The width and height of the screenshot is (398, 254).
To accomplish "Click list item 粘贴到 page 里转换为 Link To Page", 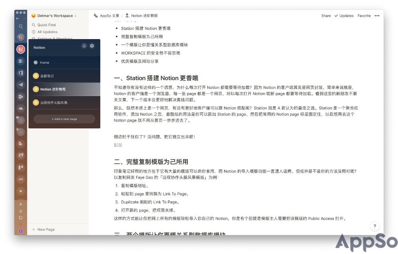I will tap(155, 194).
